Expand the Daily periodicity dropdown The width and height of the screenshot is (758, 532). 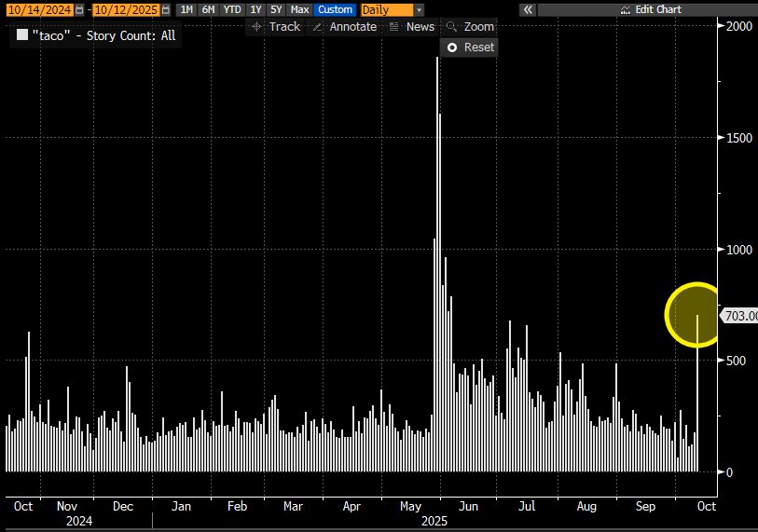(386, 9)
